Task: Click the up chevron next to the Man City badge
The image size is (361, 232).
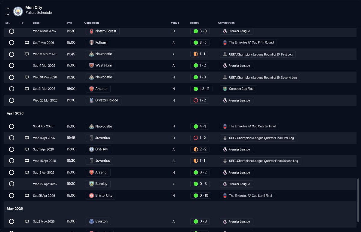Action: click(8, 8)
